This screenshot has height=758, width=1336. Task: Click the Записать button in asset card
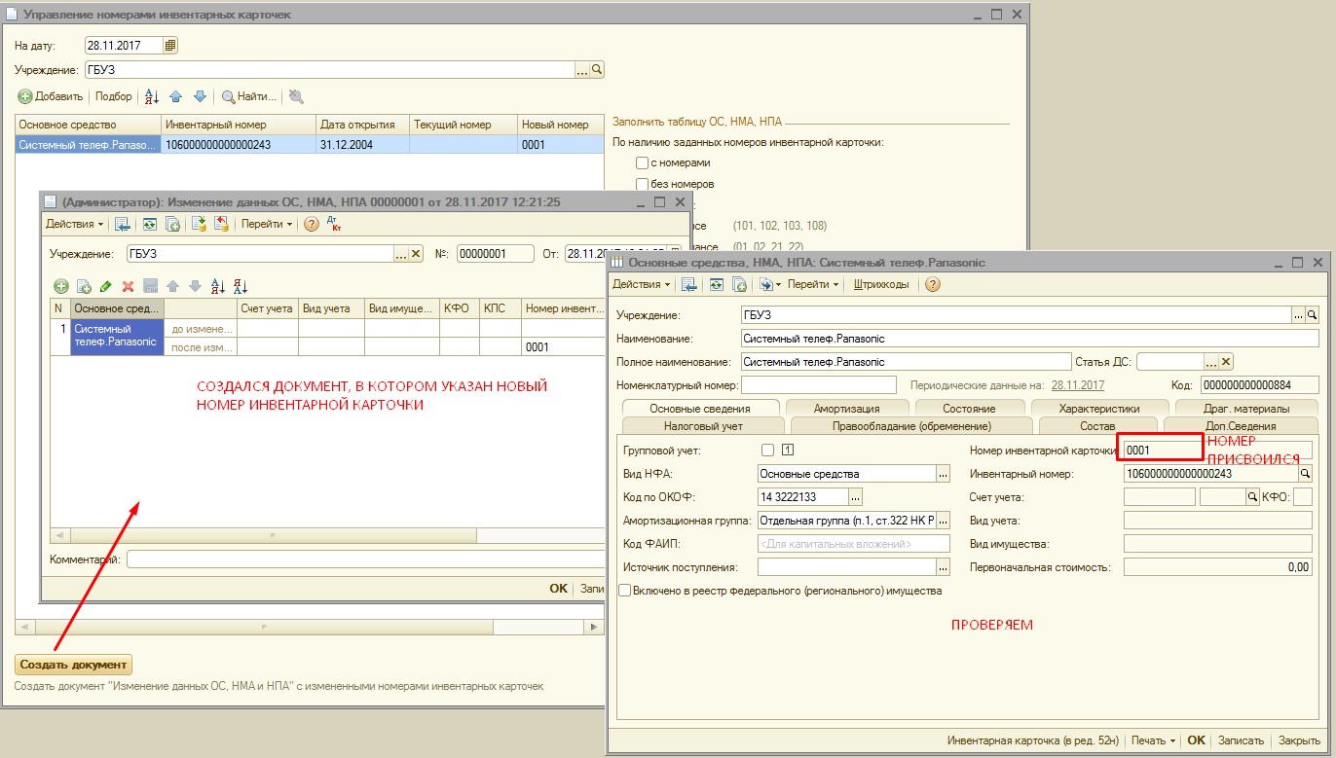pyautogui.click(x=1241, y=740)
